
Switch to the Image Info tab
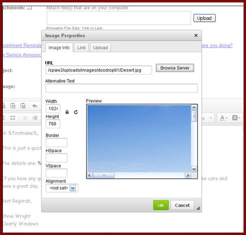click(x=59, y=48)
